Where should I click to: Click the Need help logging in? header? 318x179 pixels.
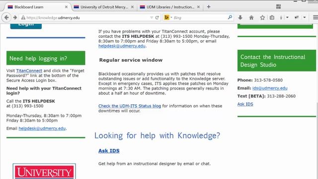tap(46, 58)
